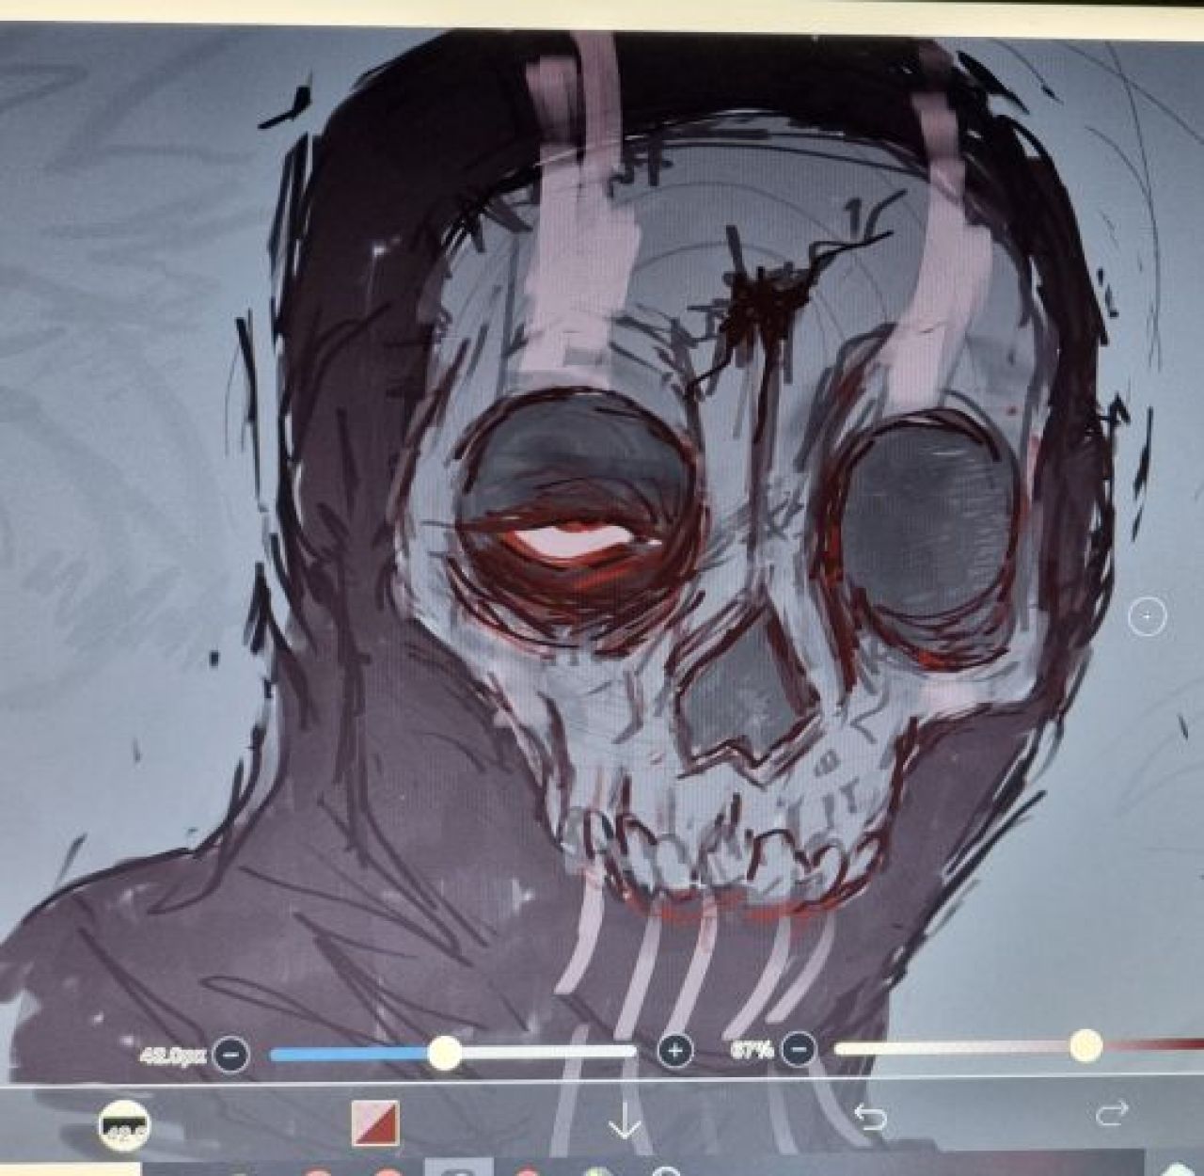Click the 87% opacity value label
This screenshot has width=1204, height=1176.
[x=752, y=1049]
